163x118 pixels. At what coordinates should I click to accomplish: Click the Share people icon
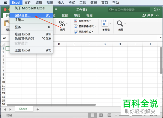(x=144, y=15)
